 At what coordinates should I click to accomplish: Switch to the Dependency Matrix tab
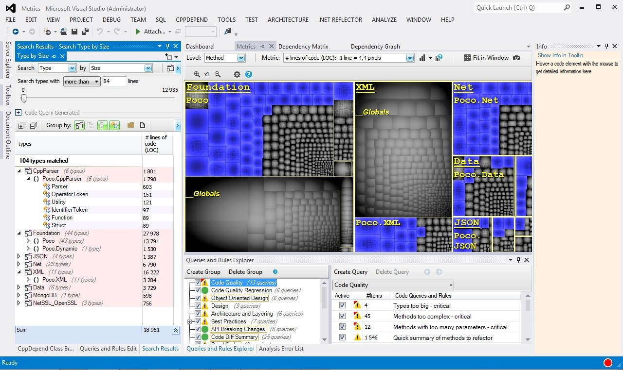[x=303, y=47]
